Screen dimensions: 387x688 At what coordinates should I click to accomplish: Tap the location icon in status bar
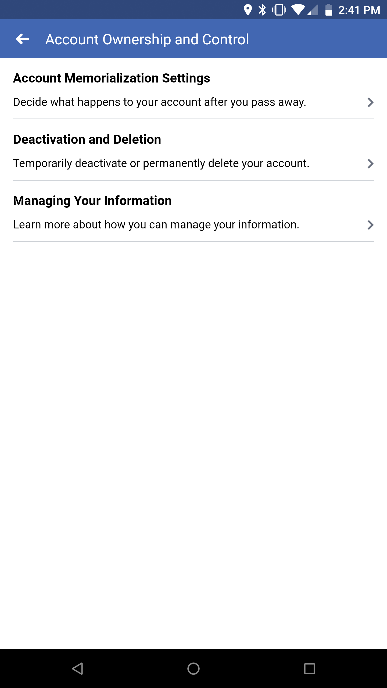(248, 10)
